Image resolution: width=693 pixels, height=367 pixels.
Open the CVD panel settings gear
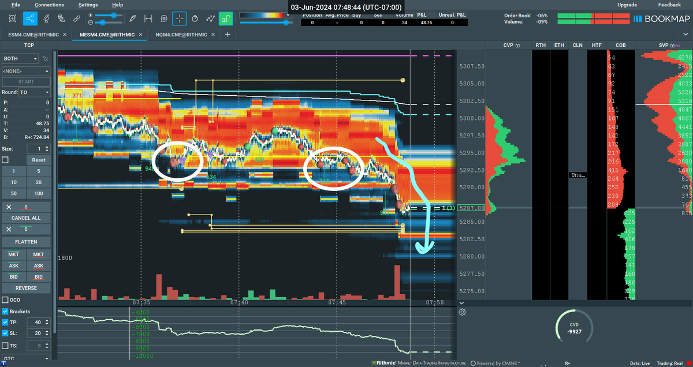[463, 313]
